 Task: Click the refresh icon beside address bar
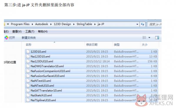(x=142, y=24)
